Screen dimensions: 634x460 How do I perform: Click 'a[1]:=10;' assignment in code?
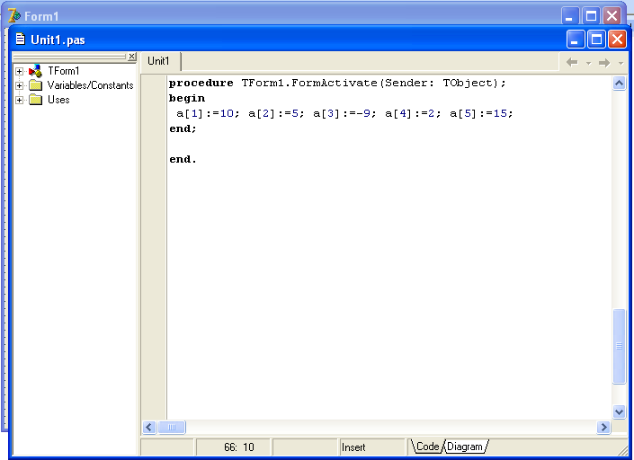point(208,113)
